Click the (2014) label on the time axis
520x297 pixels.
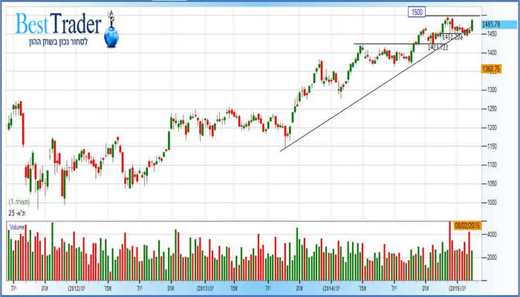(x=331, y=286)
